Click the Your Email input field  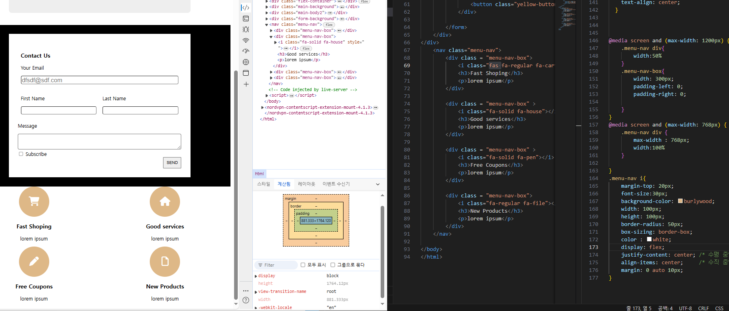[x=99, y=80]
